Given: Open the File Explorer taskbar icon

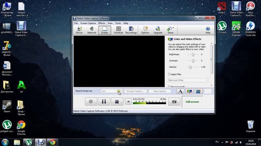Looking at the screenshot, I should (x=17, y=142).
